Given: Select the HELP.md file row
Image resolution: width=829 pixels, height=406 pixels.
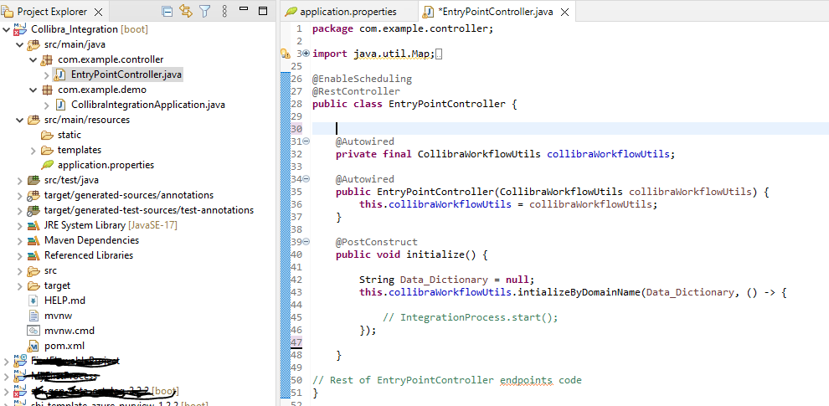Looking at the screenshot, I should [x=64, y=301].
